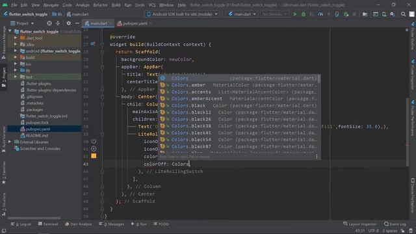416x234 pixels.
Task: Click the UTF-8 encoding status entry
Action: pyautogui.click(x=373, y=231)
